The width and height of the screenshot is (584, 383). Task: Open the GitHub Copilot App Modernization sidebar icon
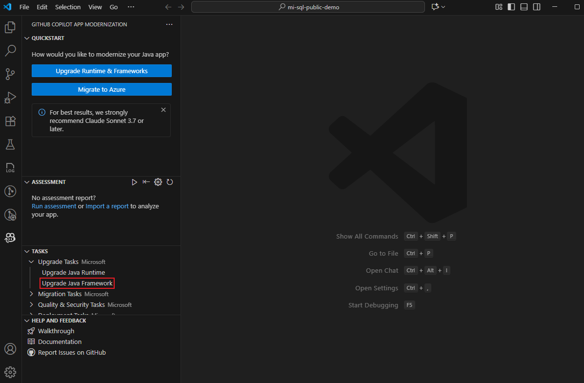(10, 238)
